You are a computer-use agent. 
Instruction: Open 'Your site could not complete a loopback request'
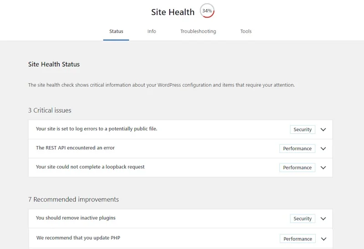(180, 168)
